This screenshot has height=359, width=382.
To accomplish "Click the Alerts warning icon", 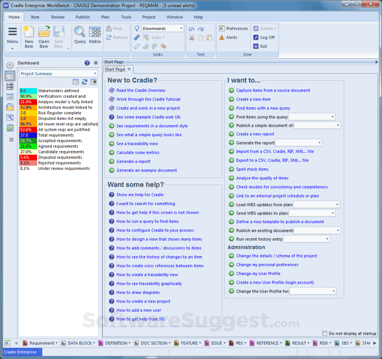I will point(222,37).
